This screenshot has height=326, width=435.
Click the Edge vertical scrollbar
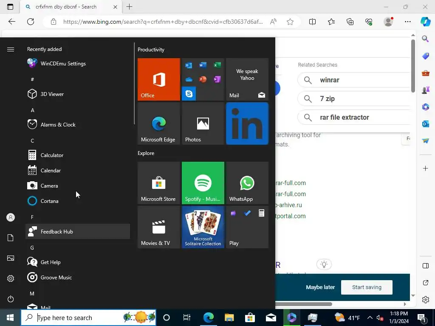click(413, 66)
